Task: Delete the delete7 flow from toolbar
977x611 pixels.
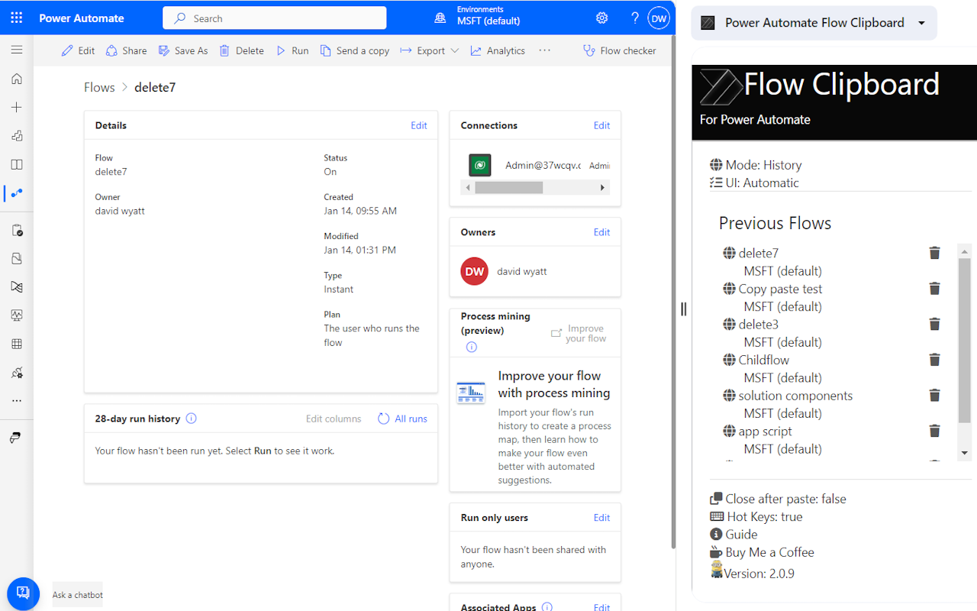Action: point(241,50)
